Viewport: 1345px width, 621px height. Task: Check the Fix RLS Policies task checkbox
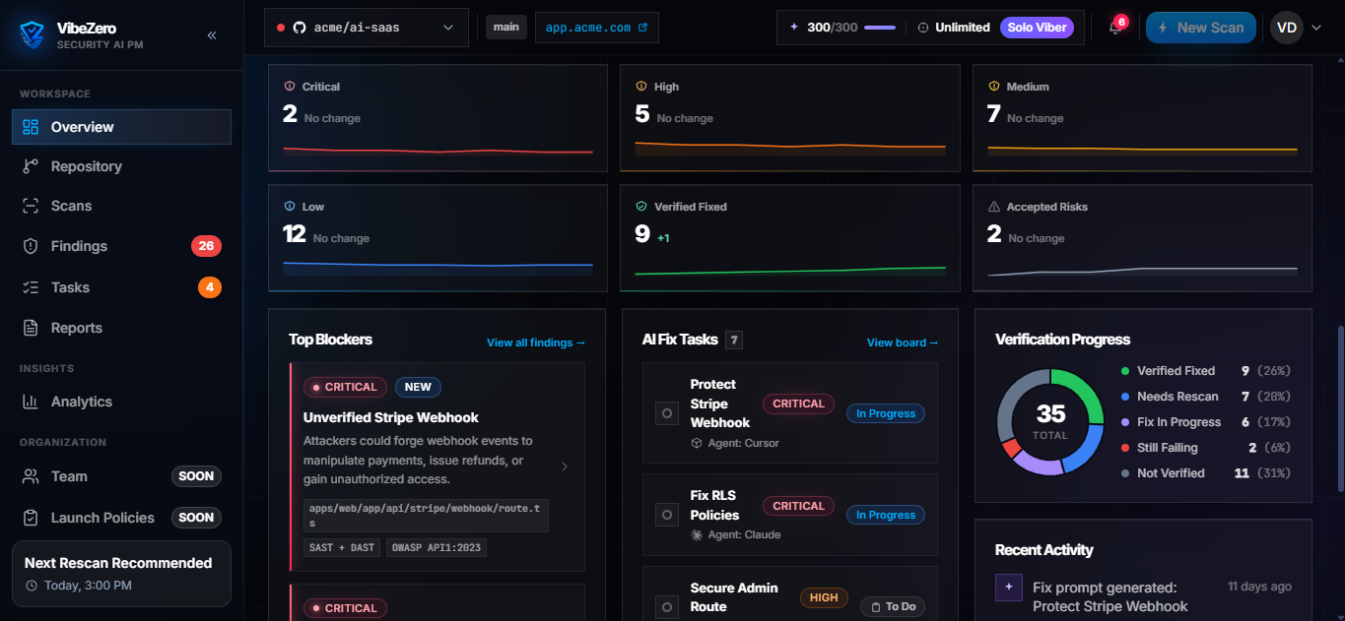(x=667, y=515)
